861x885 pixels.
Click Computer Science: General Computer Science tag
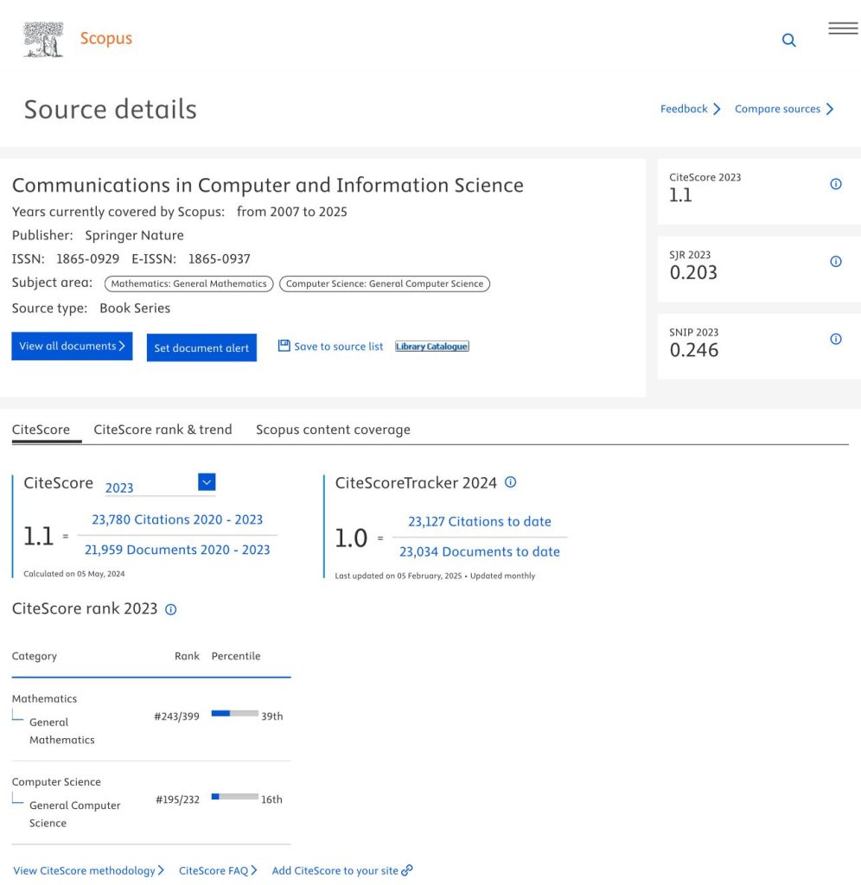[385, 283]
